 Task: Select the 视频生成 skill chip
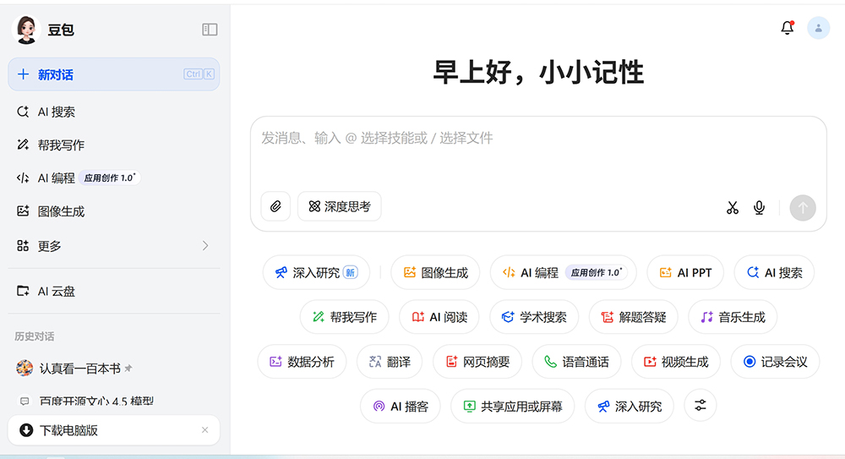point(676,362)
